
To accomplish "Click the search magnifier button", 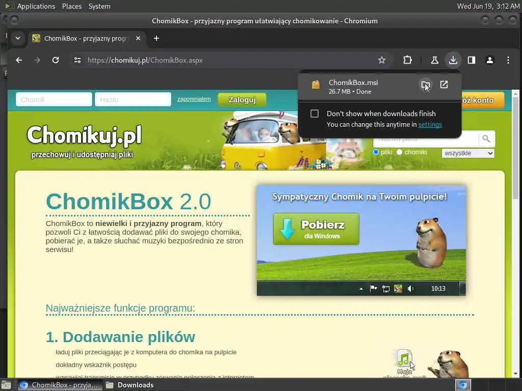I will (x=486, y=139).
